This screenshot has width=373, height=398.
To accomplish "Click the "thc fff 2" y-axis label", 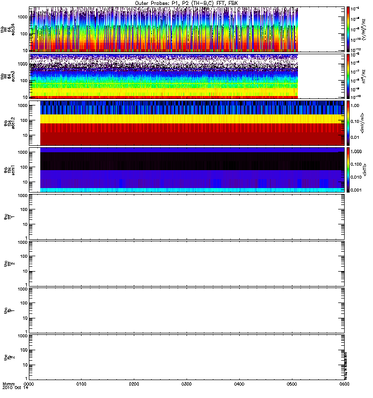I will click(9, 264).
